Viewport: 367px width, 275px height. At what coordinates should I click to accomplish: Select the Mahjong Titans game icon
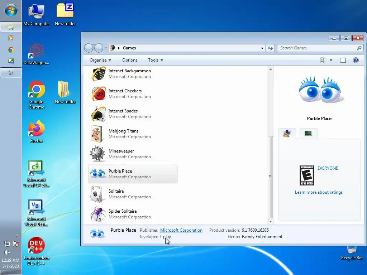click(x=97, y=134)
